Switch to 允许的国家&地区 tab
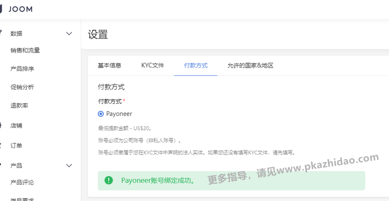The height and width of the screenshot is (201, 389). click(x=250, y=66)
